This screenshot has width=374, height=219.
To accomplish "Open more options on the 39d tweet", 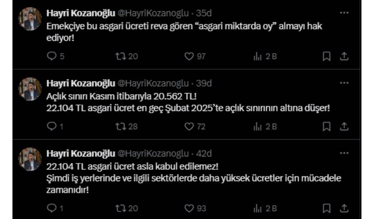I will pyautogui.click(x=344, y=83).
